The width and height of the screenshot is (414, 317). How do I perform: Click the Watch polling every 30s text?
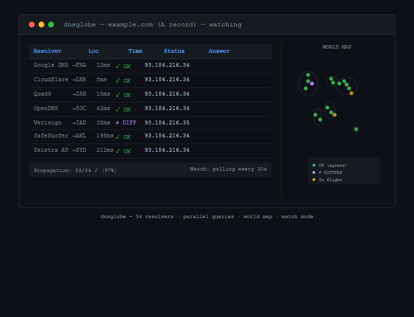pos(228,169)
